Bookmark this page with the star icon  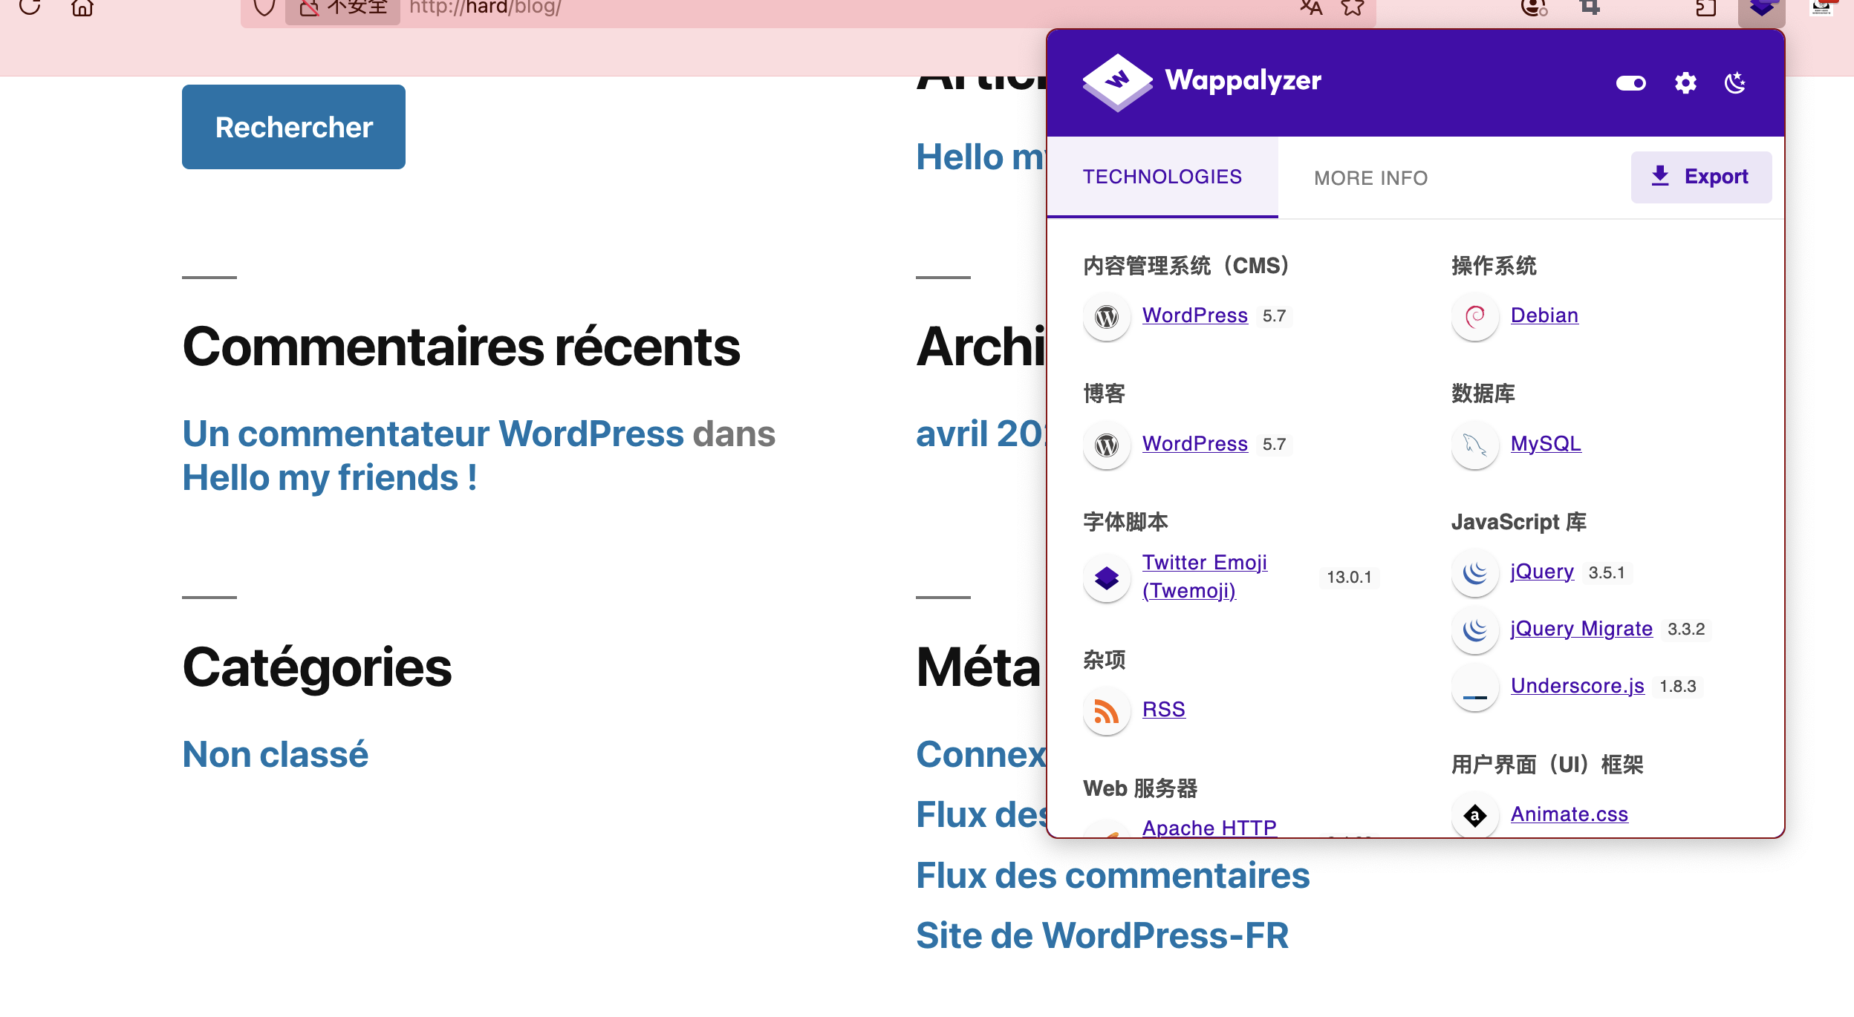pos(1353,7)
